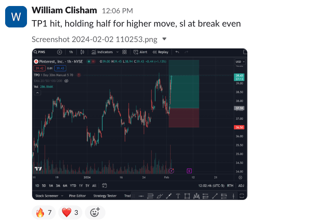
Task: Click the add symbol plus icon
Action: point(60,52)
